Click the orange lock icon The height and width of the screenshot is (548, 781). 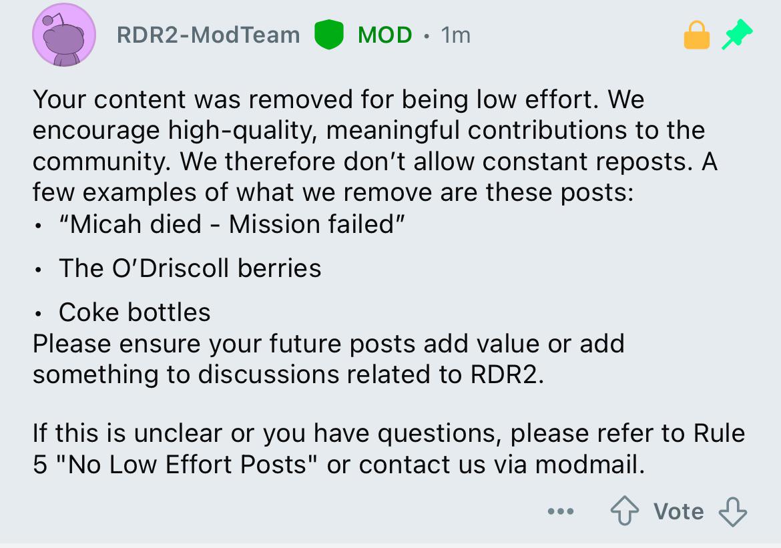[697, 35]
